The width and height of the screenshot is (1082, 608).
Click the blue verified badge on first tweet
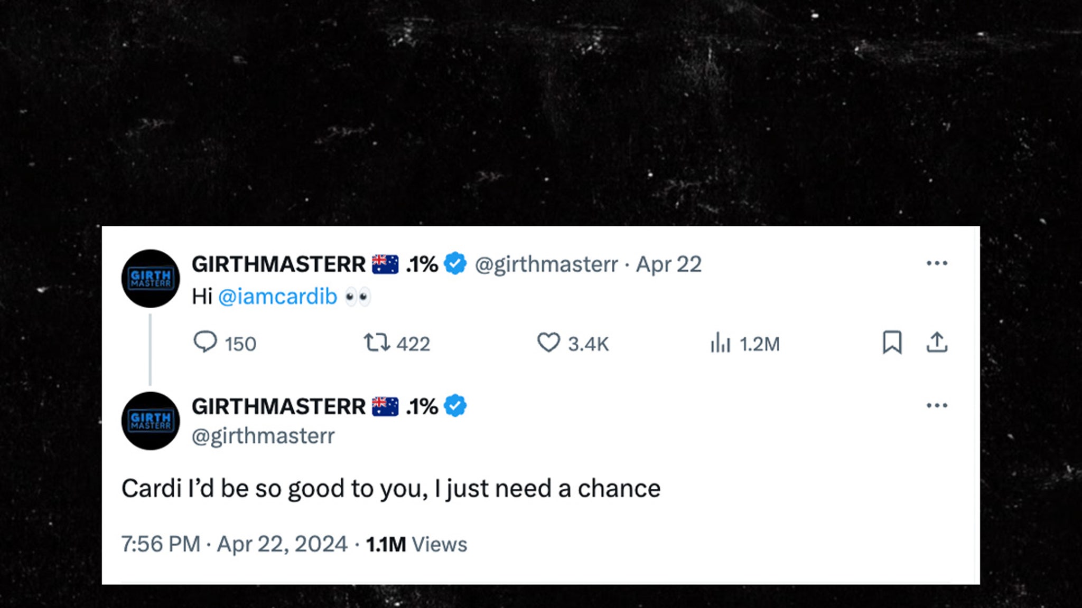tap(455, 264)
